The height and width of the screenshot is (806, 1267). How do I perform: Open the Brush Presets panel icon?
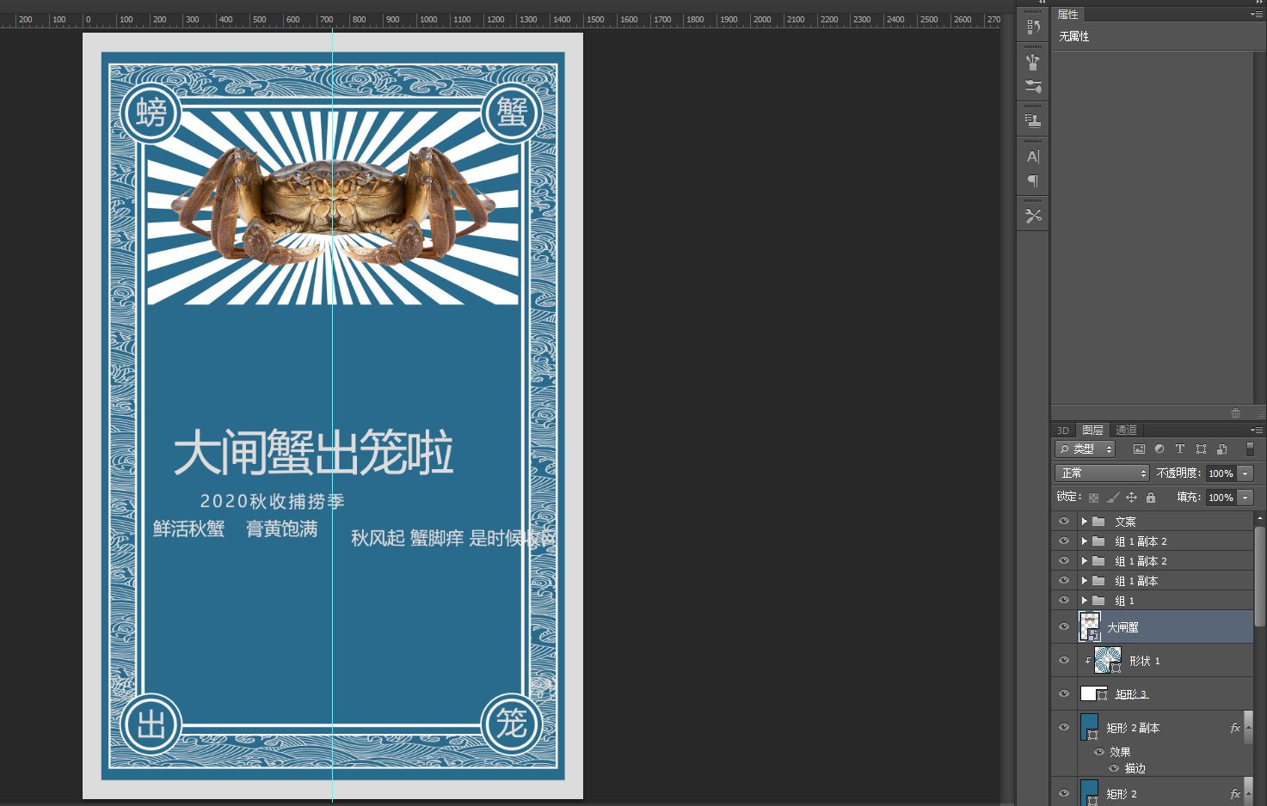[1033, 62]
